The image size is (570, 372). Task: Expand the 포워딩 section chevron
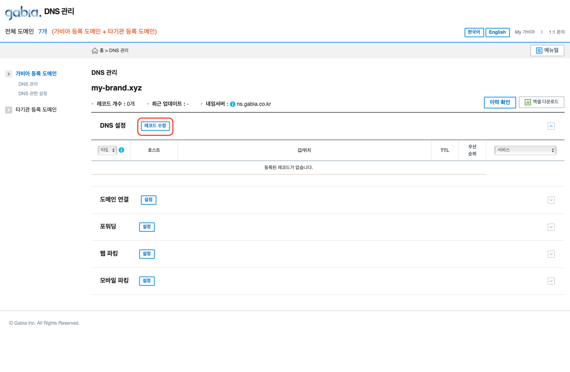point(551,227)
